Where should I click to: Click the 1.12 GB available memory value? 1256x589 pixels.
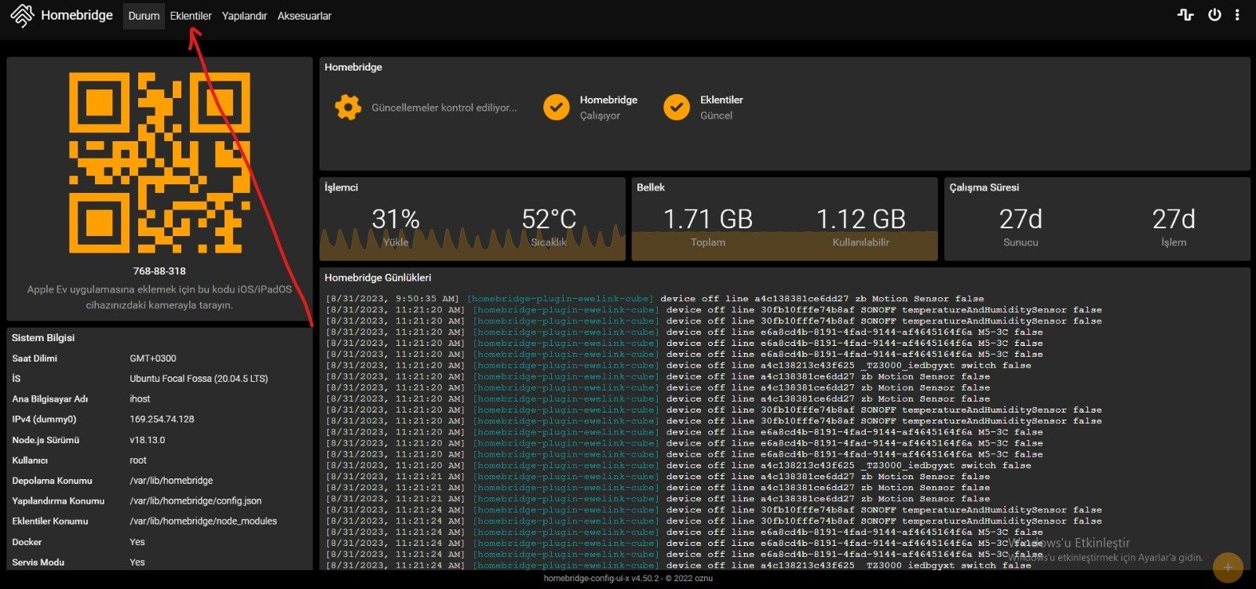point(861,219)
